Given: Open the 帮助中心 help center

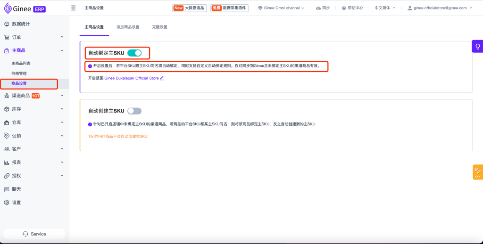Looking at the screenshot, I should (352, 8).
